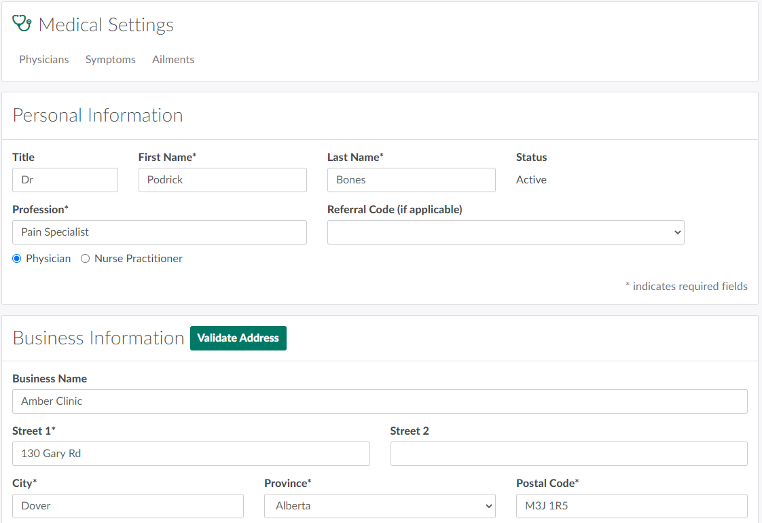
Task: Click the Medical Settings page heading
Action: [106, 25]
